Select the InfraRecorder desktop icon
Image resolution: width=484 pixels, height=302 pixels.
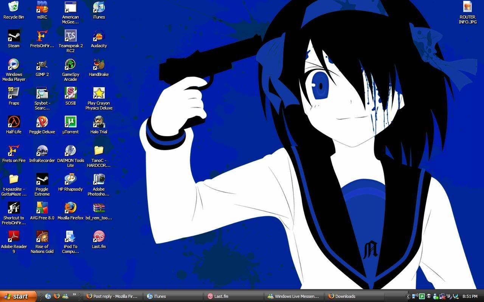pyautogui.click(x=42, y=154)
